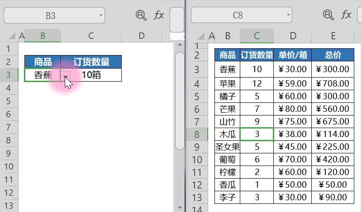Click the ¥45.00 unit price cell

[x=292, y=147]
